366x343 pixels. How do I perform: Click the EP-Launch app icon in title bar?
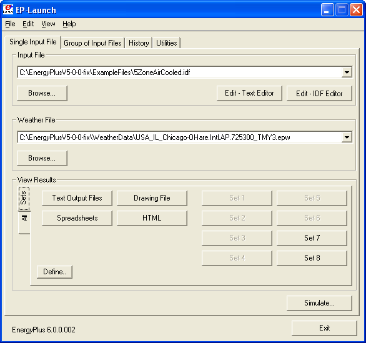point(8,9)
